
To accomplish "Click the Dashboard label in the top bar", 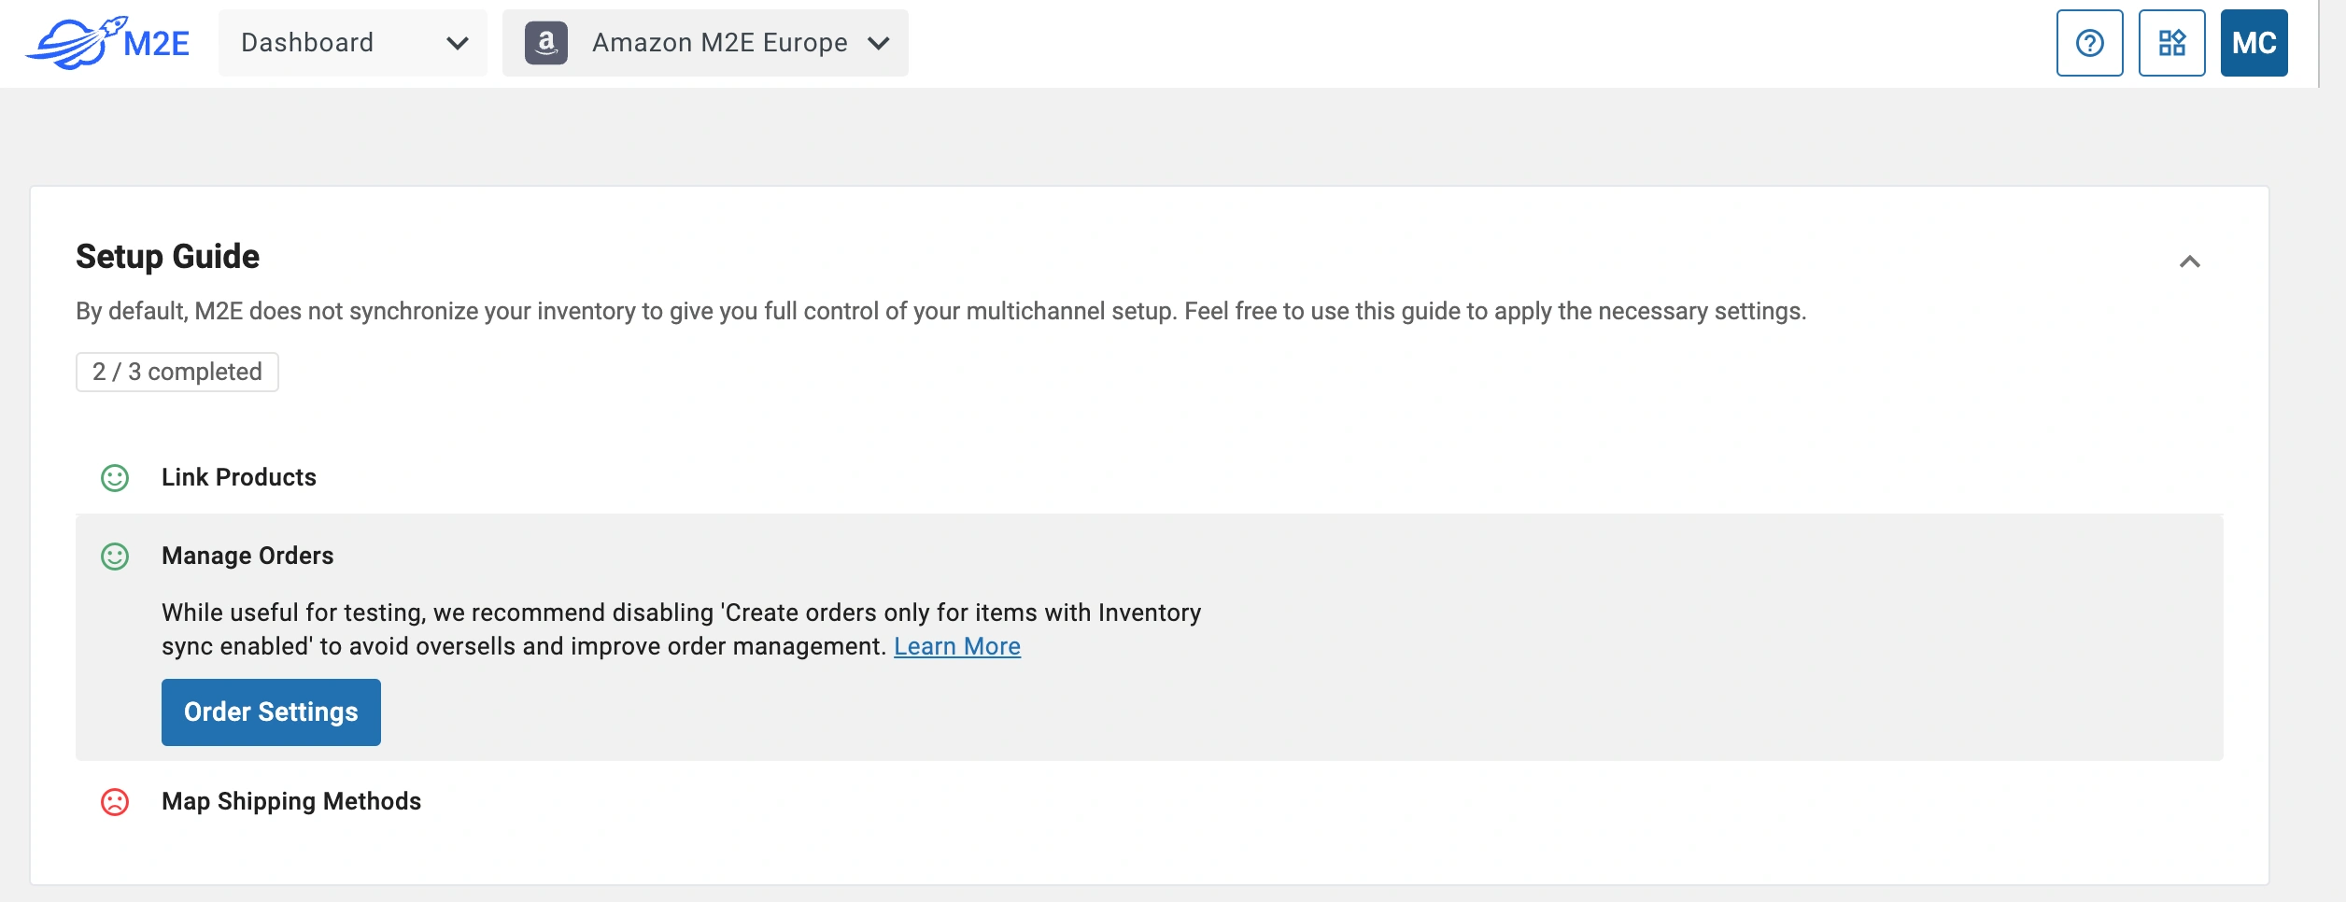I will click(x=307, y=43).
